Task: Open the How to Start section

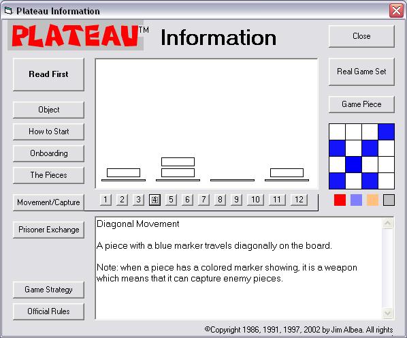Action: pyautogui.click(x=48, y=132)
